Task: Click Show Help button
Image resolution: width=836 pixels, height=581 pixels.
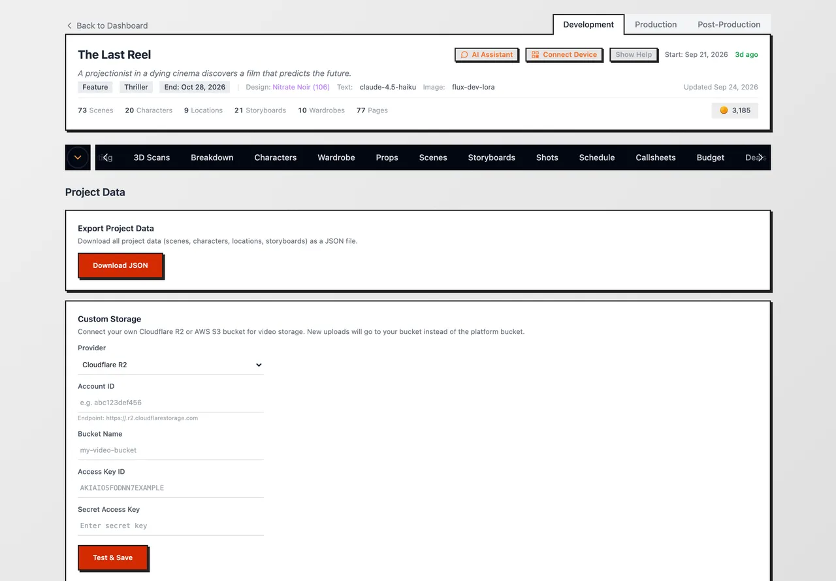Action: [x=634, y=55]
